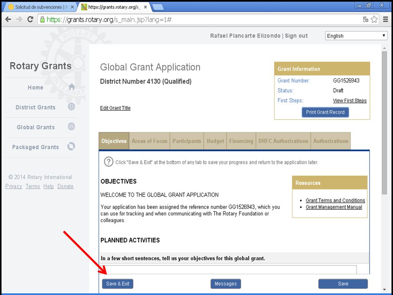This screenshot has width=393, height=295.
Task: Click the Draft status value
Action: [x=338, y=91]
